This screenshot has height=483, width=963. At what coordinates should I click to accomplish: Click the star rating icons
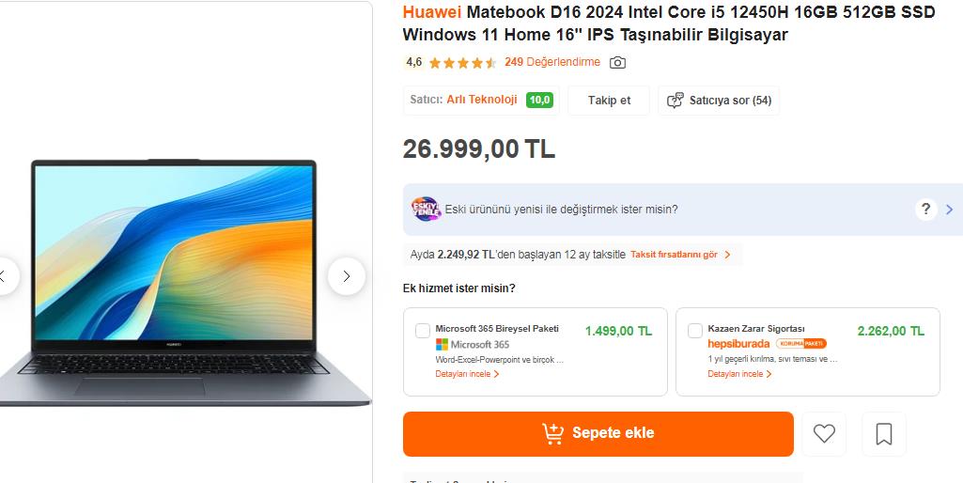click(x=462, y=63)
